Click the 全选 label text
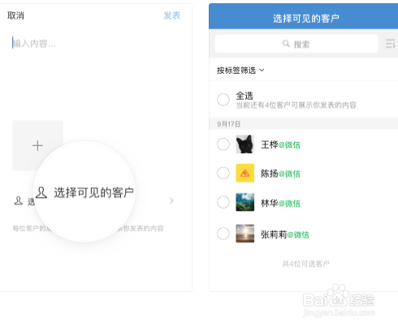This screenshot has height=327, width=398. point(244,96)
